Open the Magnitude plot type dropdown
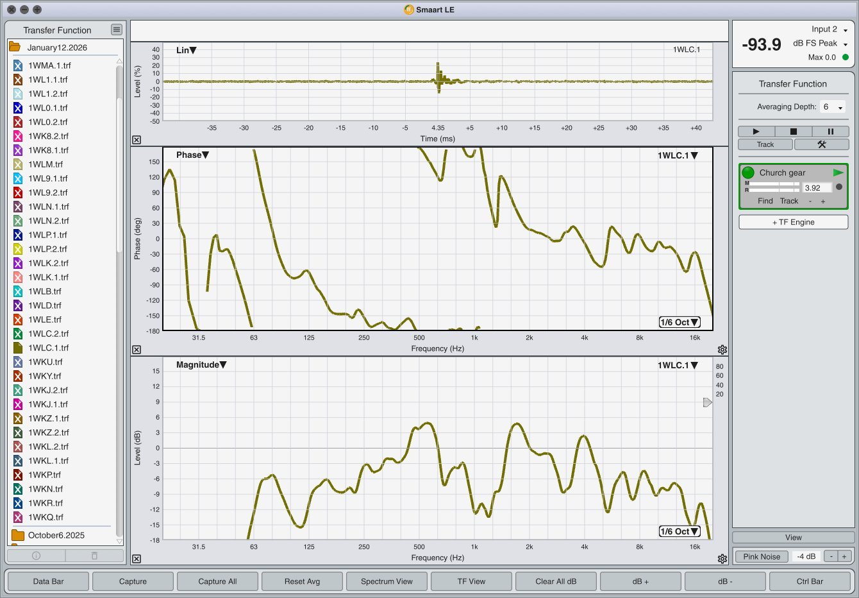 (201, 364)
